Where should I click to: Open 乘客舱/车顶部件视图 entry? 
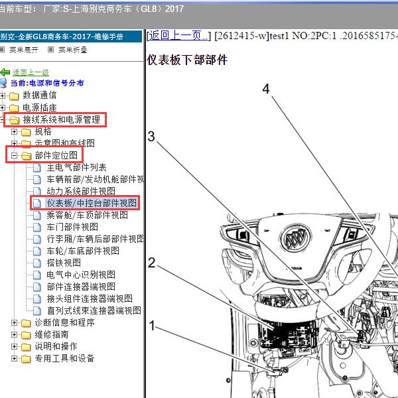pyautogui.click(x=87, y=215)
